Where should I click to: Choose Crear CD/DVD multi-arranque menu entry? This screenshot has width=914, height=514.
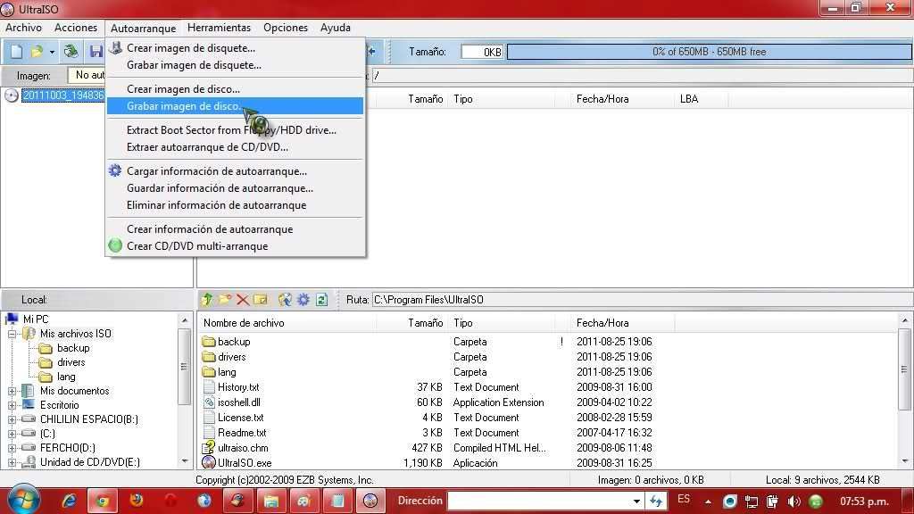click(235, 246)
